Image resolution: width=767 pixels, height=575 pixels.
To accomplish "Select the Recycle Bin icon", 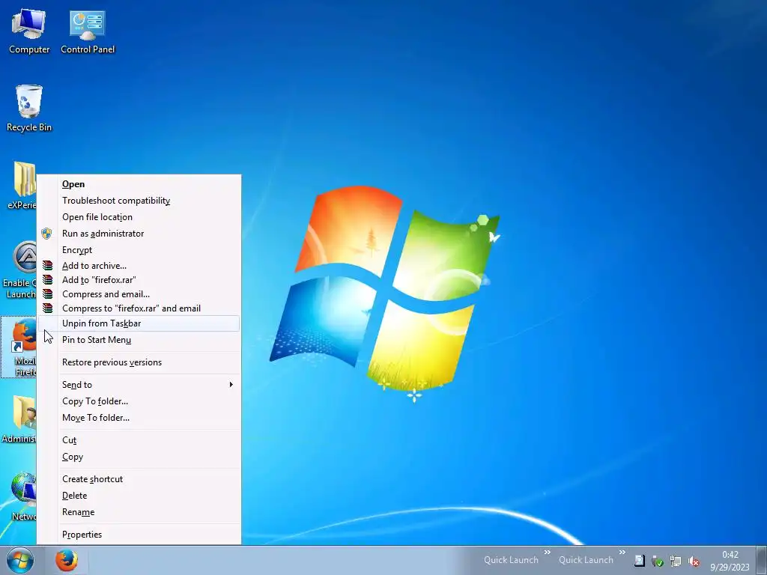I will (29, 109).
